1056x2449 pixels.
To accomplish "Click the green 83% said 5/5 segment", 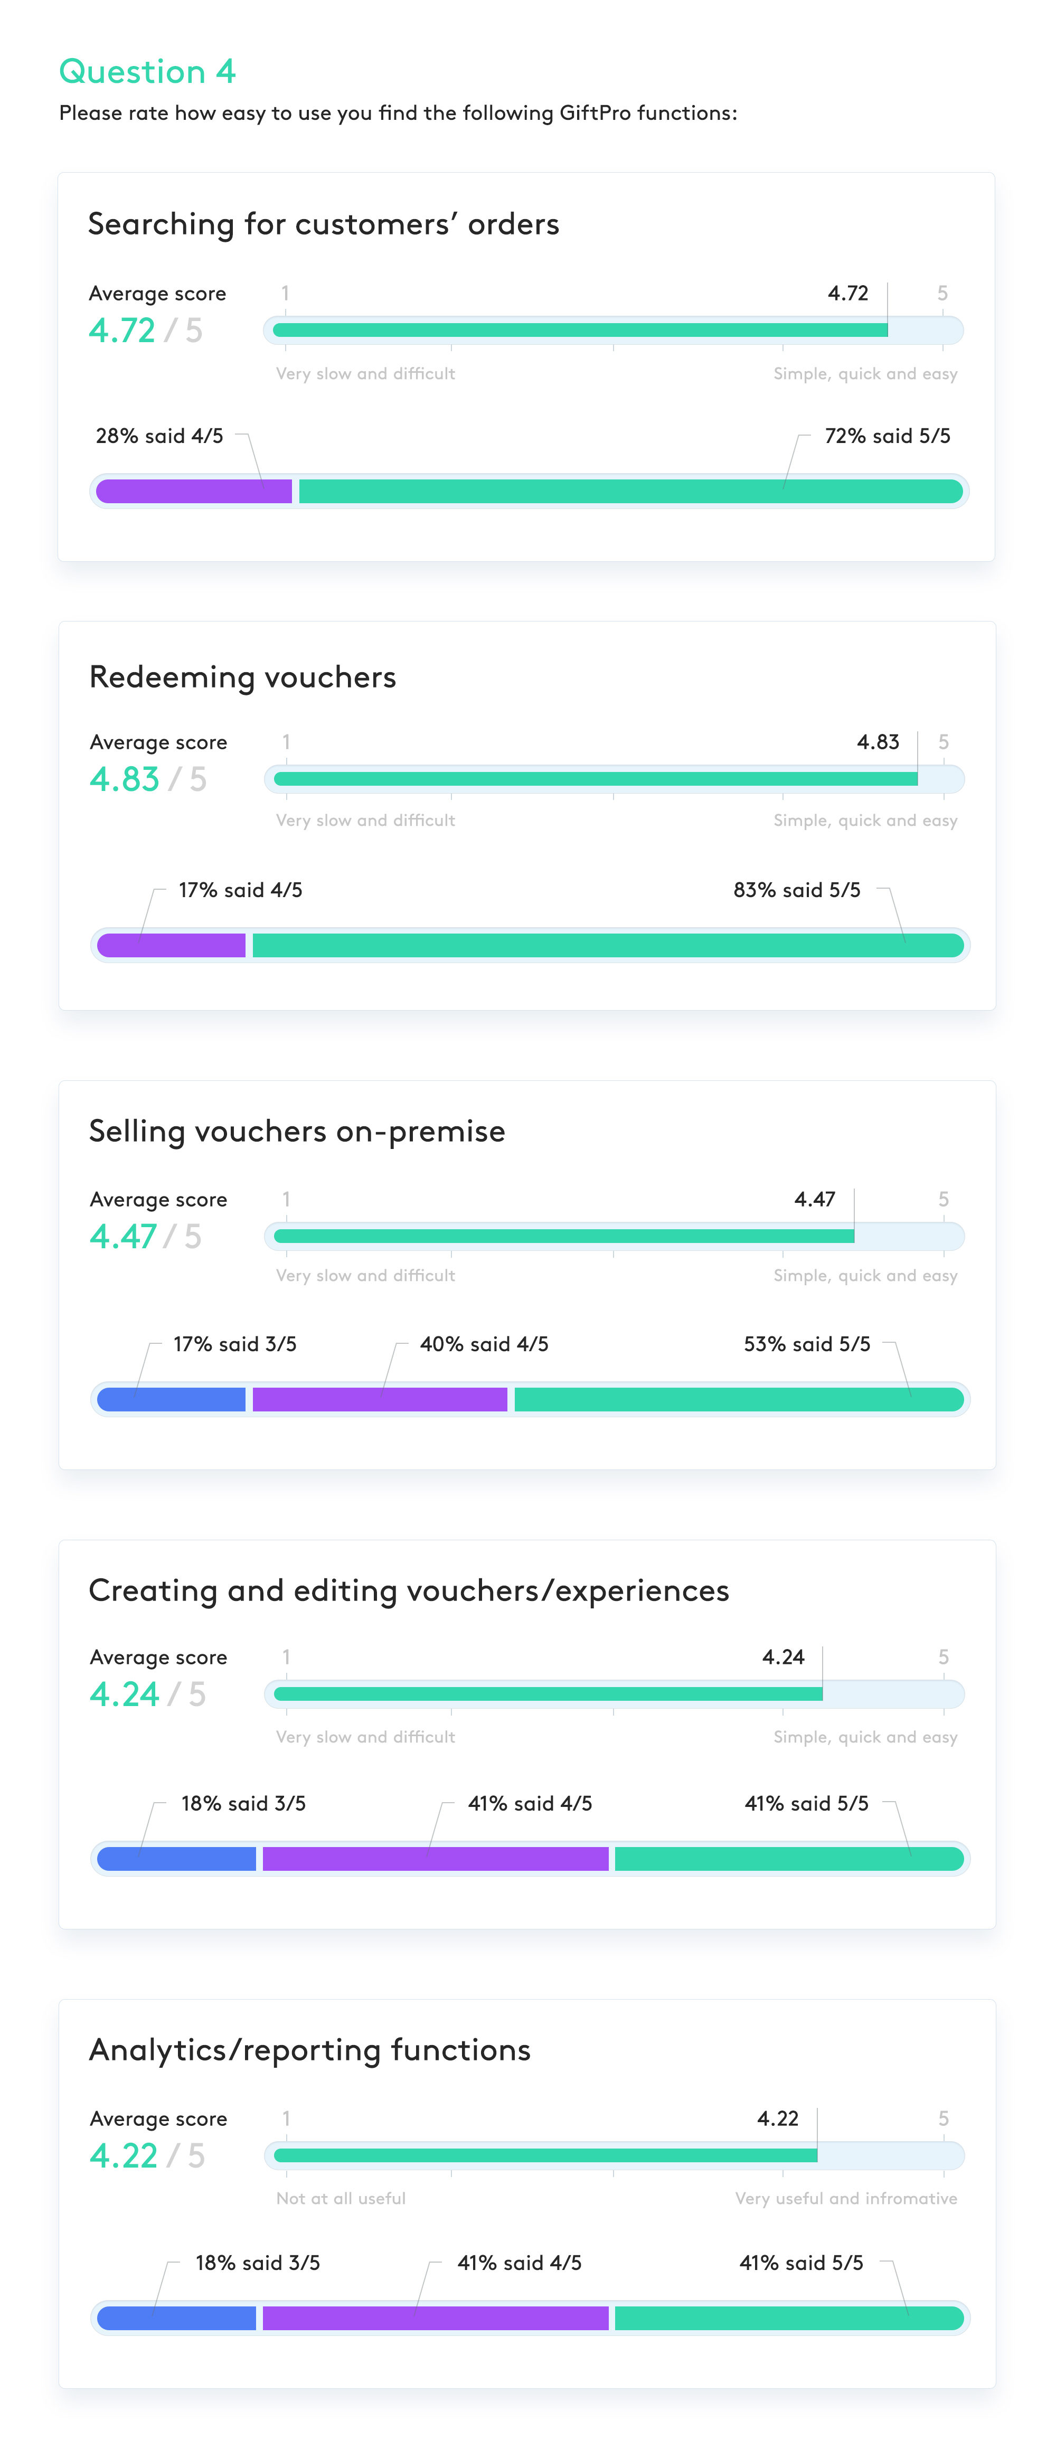I will tap(608, 945).
